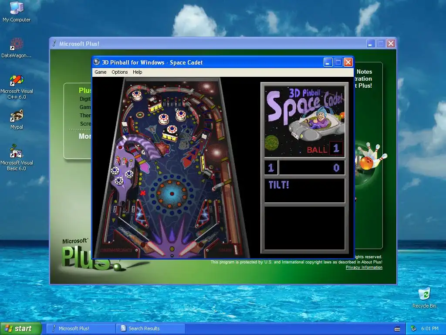The image size is (446, 335).
Task: Open the Help menu in 3D Pinball
Action: click(x=137, y=72)
